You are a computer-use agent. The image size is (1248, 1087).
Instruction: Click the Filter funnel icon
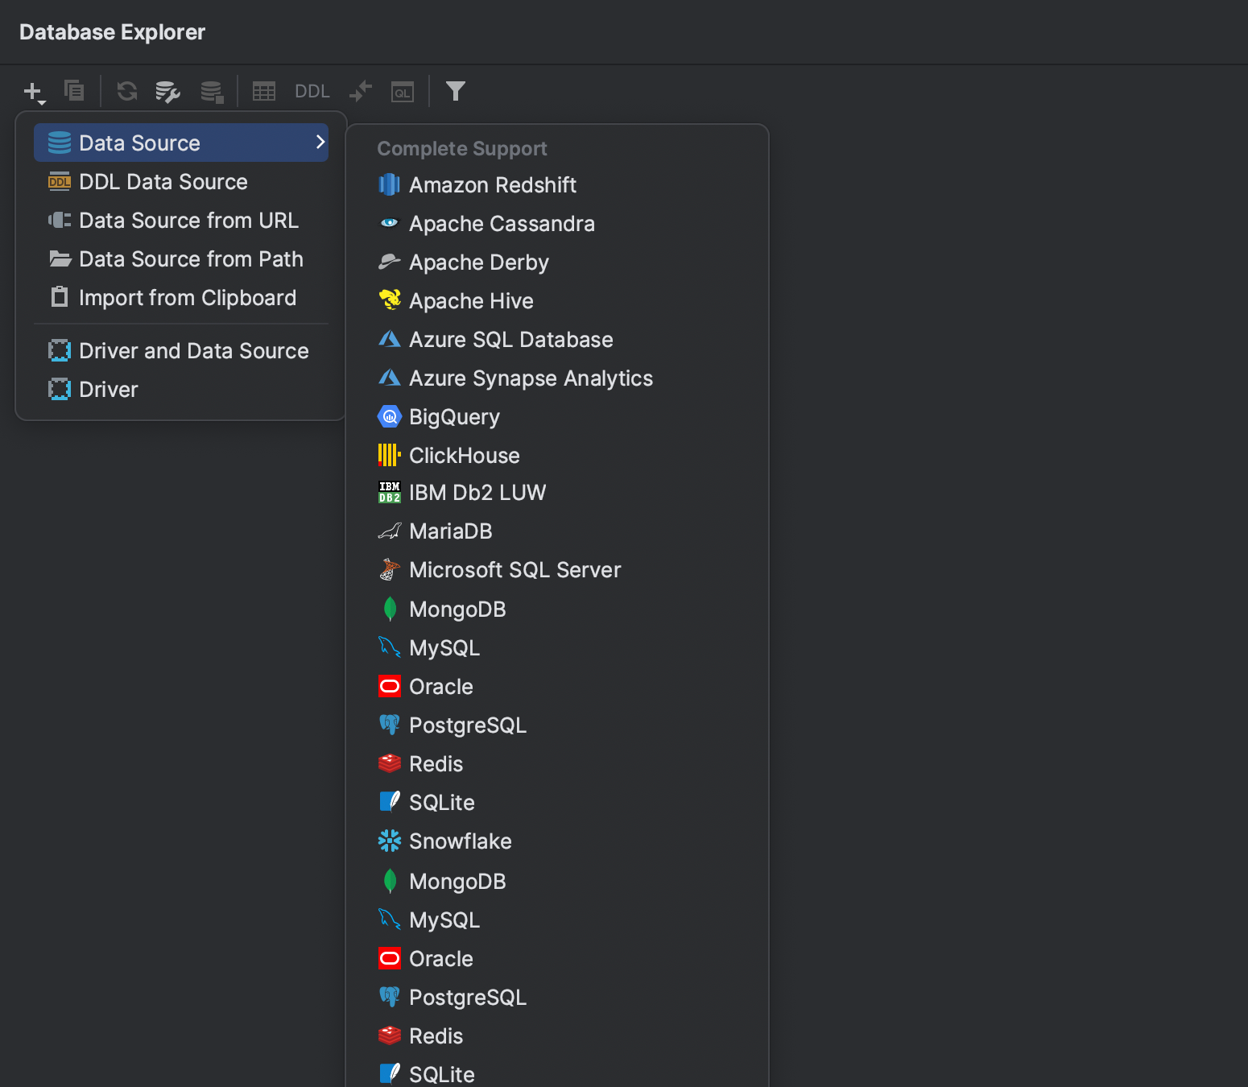(456, 91)
